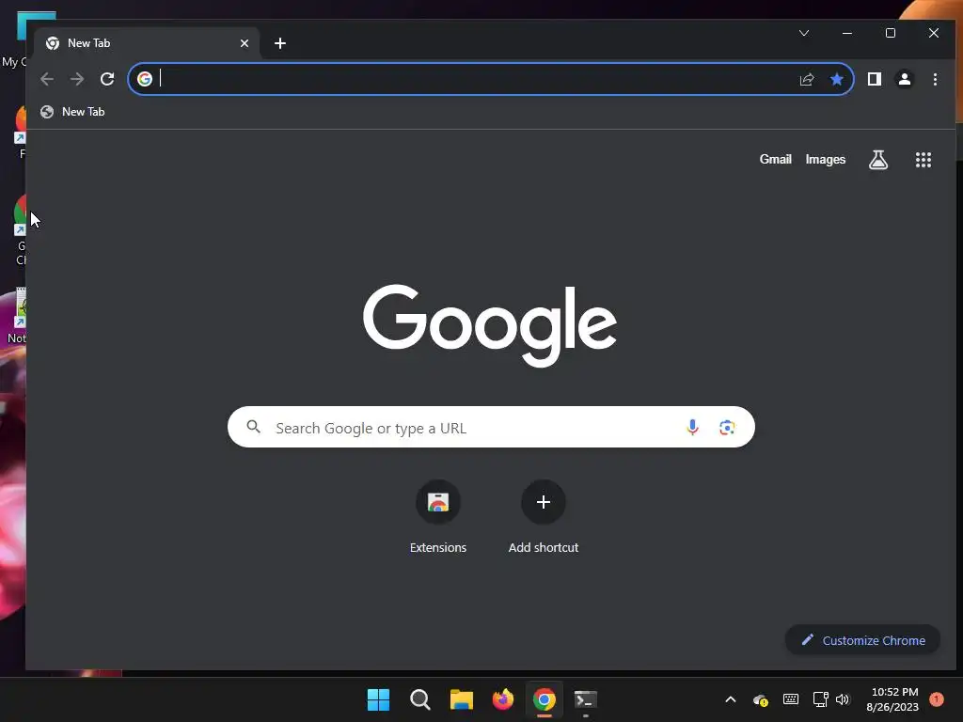Open a new tab with plus button

[x=280, y=43]
